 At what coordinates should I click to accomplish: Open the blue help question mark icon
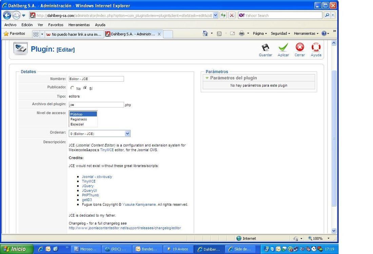point(324,34)
